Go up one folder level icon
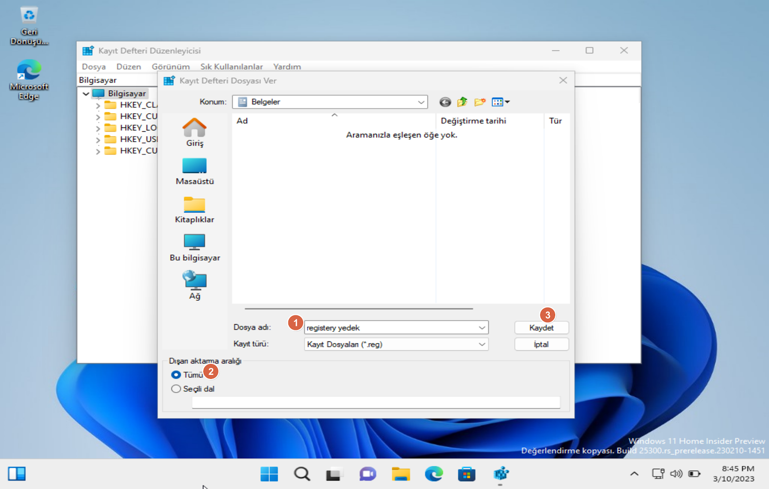This screenshot has height=489, width=769. pyautogui.click(x=462, y=102)
